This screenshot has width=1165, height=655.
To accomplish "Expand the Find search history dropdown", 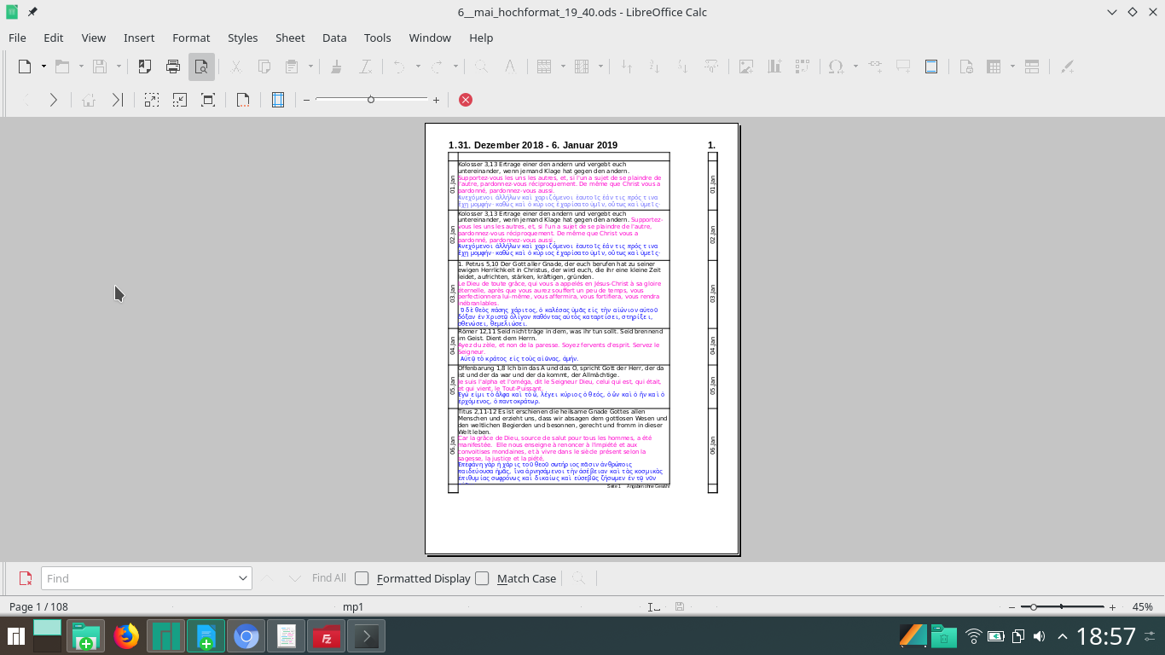I will point(243,578).
